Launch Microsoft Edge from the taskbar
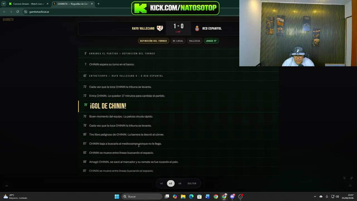Image resolution: width=357 pixels, height=201 pixels. [191, 197]
